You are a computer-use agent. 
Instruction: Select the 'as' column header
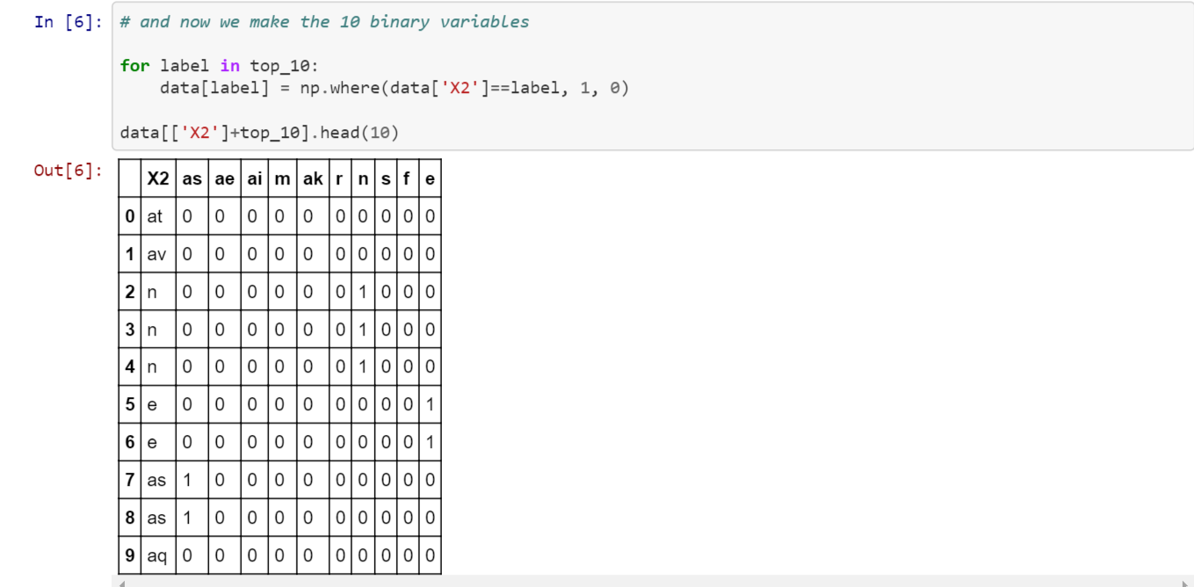pos(192,178)
